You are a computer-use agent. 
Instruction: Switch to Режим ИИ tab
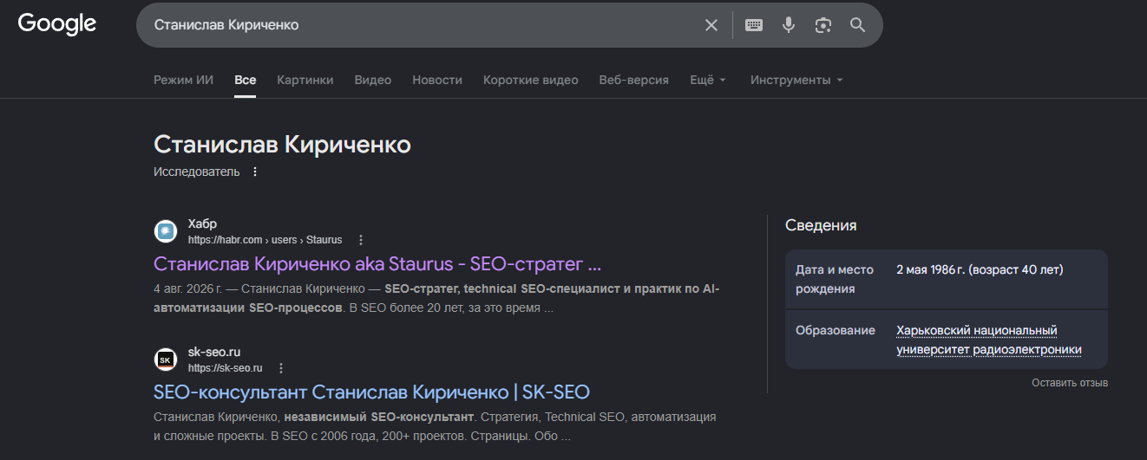pos(183,80)
